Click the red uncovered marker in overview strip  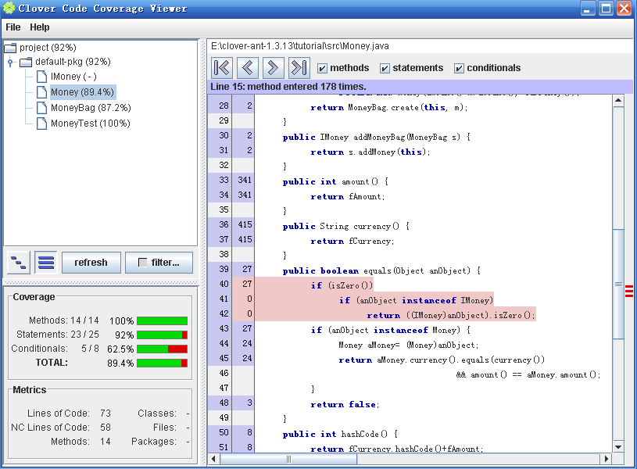(x=628, y=292)
